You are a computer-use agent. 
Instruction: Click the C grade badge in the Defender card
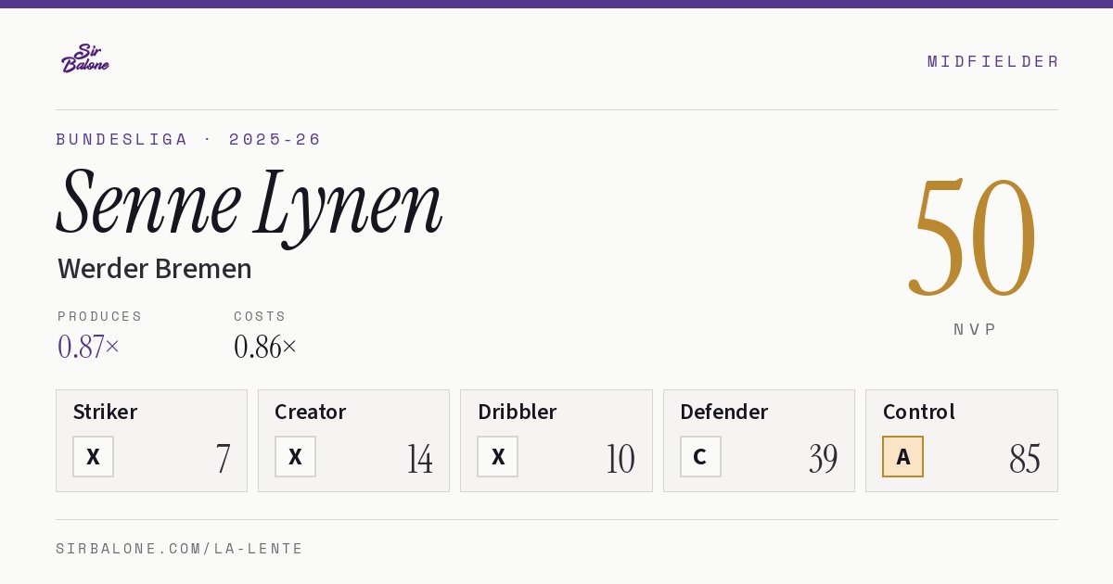(x=700, y=456)
